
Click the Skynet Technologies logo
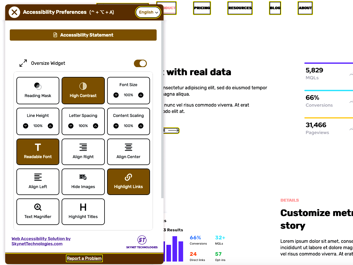[x=142, y=242]
